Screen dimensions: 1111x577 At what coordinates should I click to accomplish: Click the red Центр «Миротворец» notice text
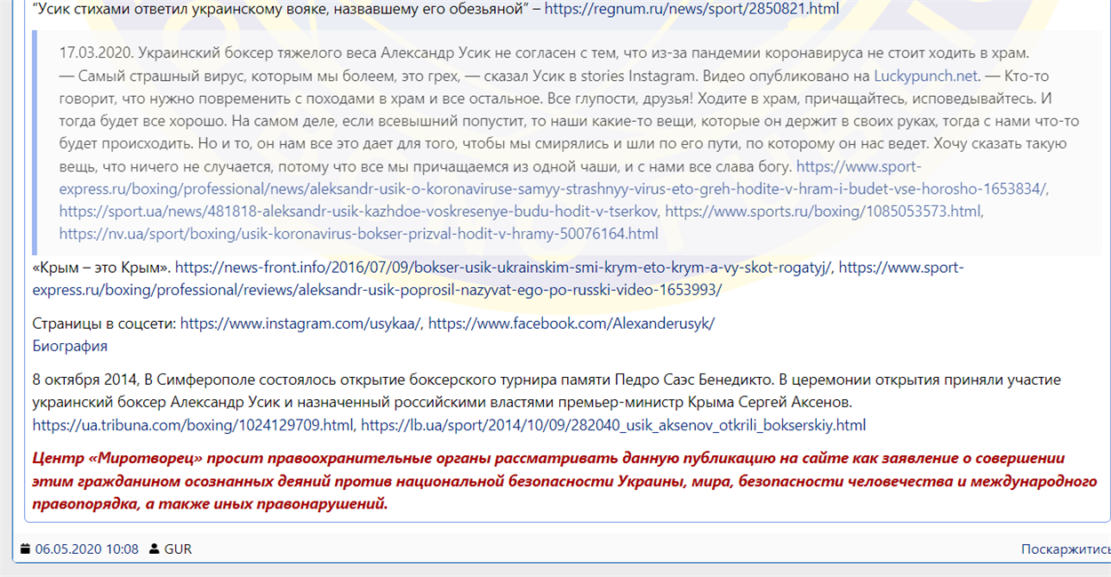click(563, 481)
